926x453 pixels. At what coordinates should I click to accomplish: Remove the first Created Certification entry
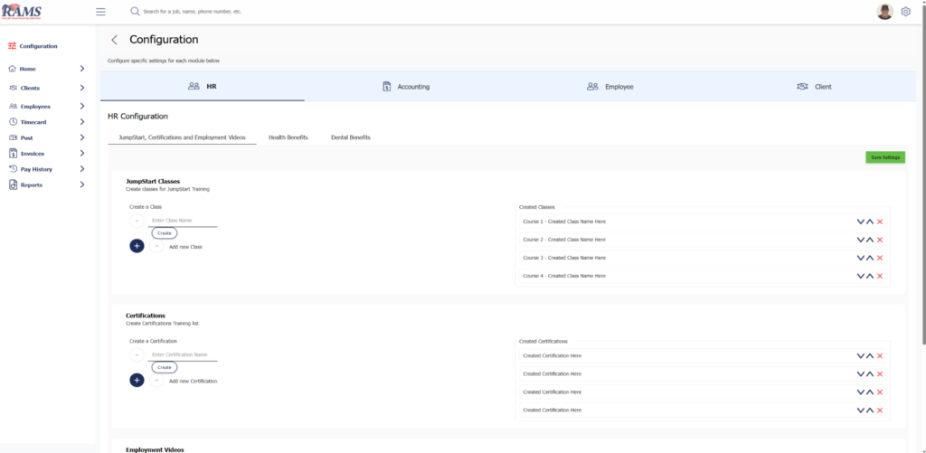click(880, 355)
